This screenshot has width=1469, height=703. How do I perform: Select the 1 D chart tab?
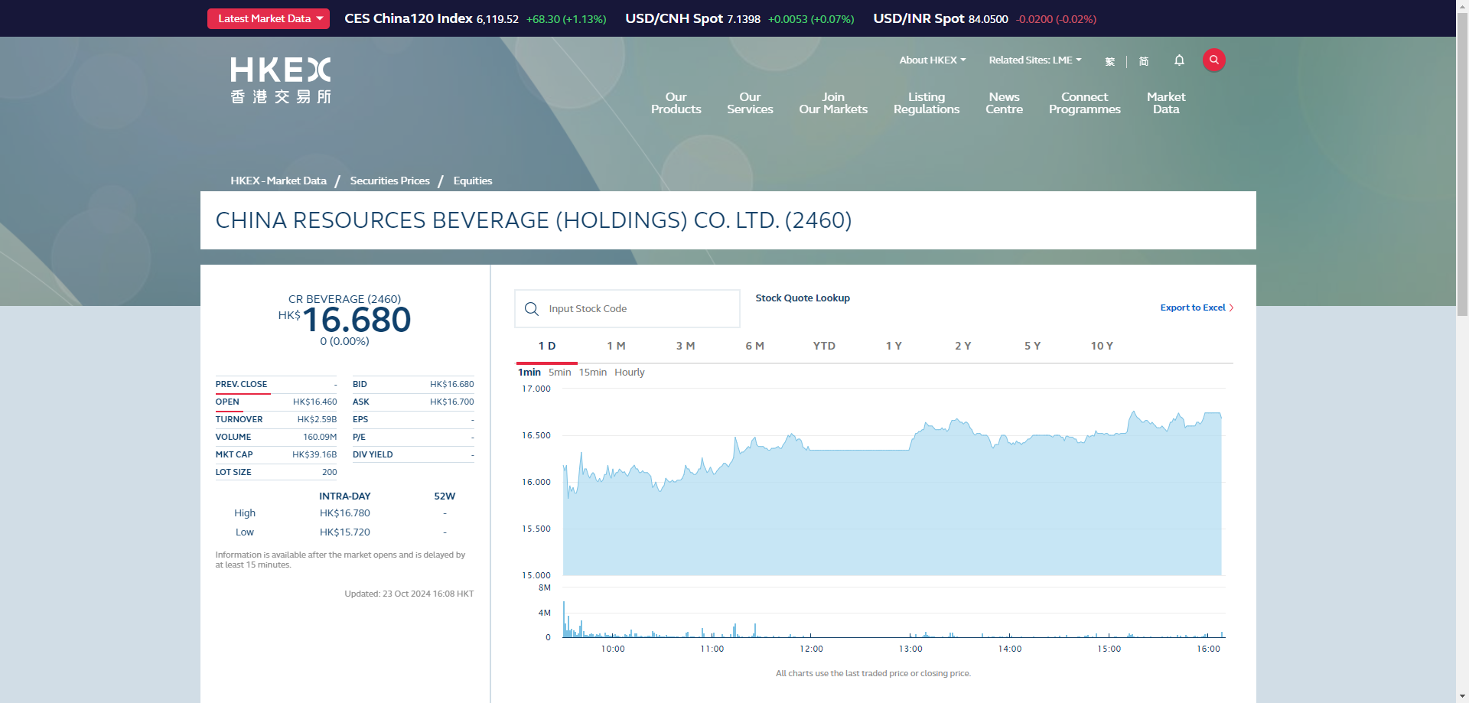pyautogui.click(x=547, y=346)
